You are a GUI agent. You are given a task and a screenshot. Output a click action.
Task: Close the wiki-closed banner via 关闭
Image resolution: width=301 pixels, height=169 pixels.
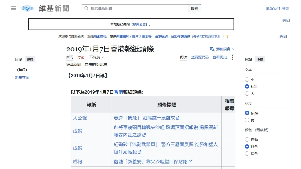point(286,21)
